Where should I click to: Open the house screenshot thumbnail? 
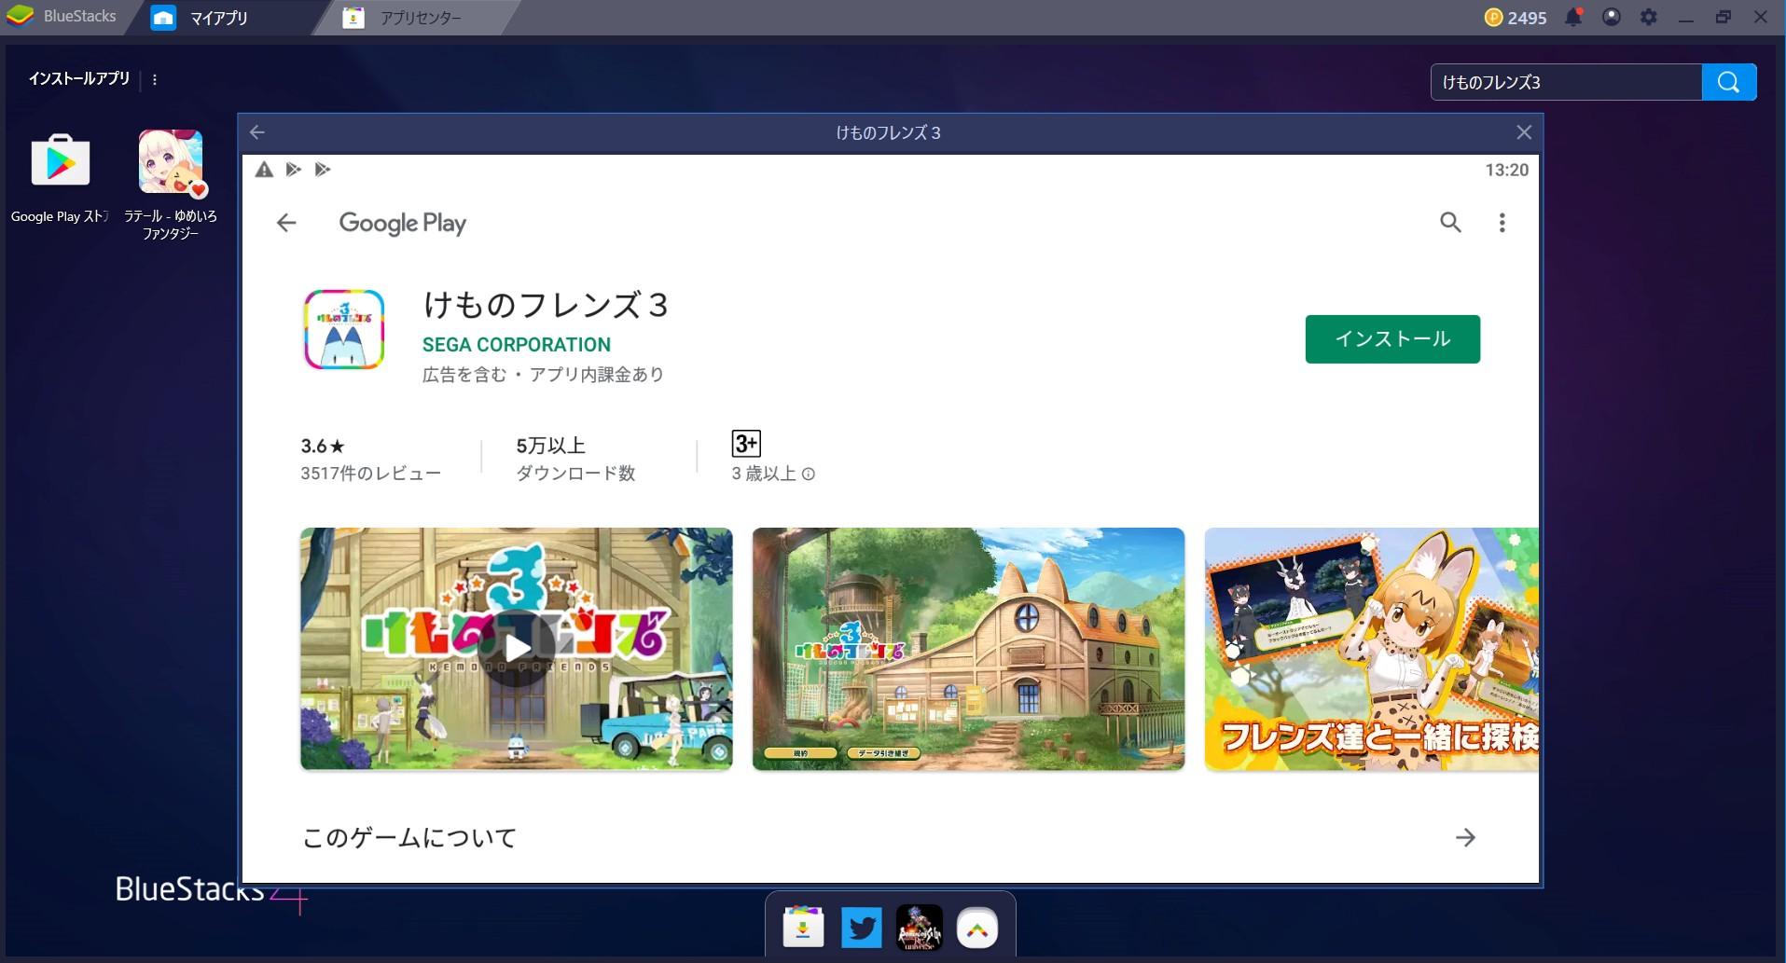point(968,649)
